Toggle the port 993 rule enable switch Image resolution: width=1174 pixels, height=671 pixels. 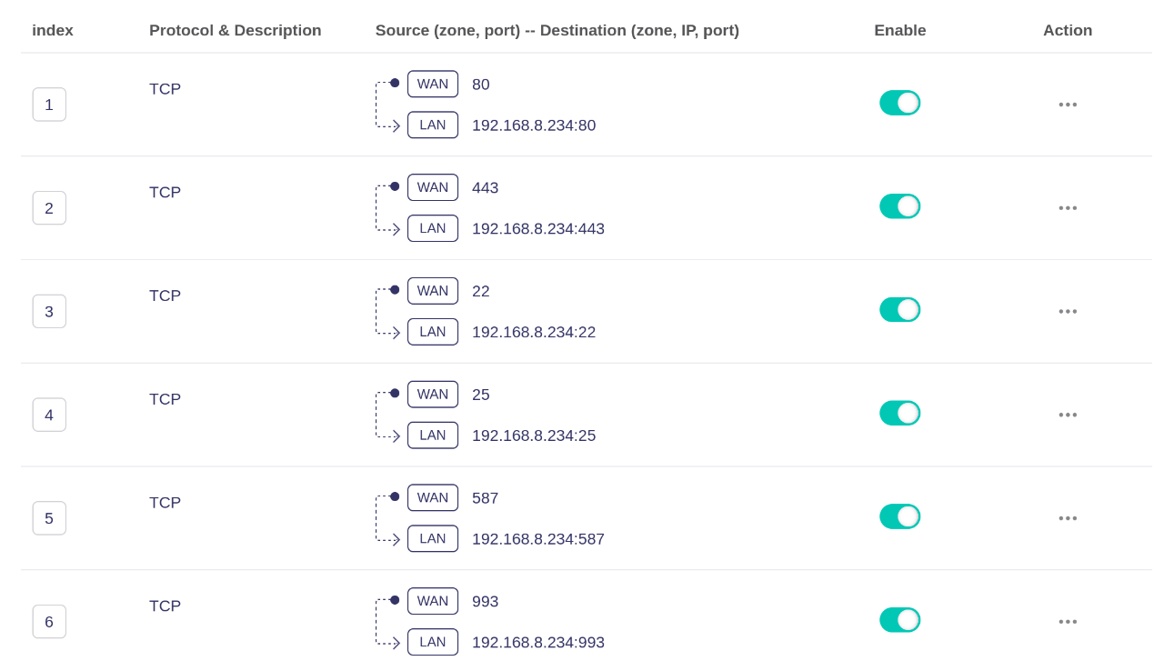[x=899, y=620]
